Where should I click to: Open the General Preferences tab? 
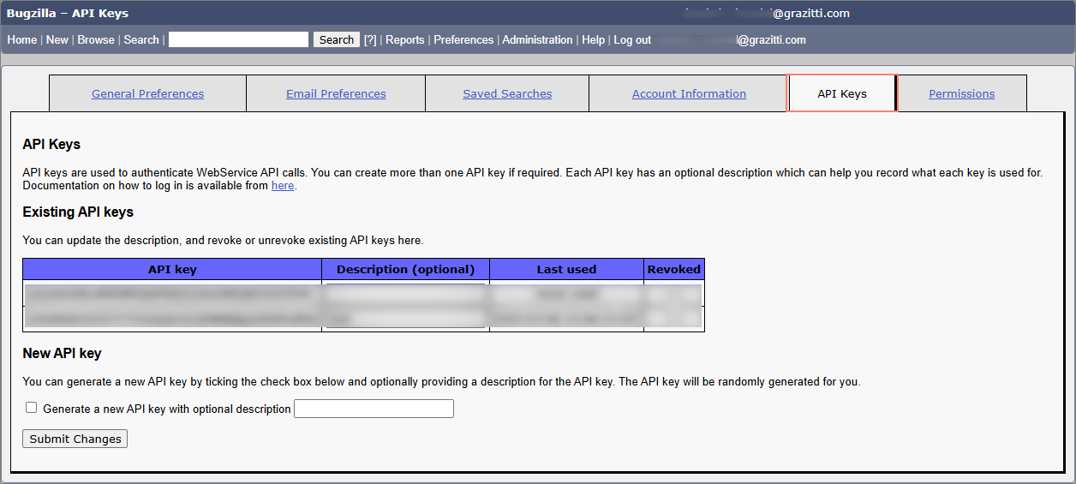(x=147, y=94)
